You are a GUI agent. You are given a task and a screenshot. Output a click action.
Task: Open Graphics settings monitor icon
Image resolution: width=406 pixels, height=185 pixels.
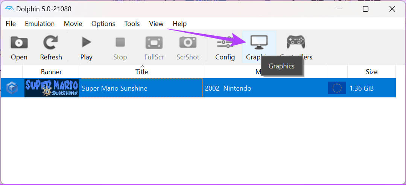point(259,42)
